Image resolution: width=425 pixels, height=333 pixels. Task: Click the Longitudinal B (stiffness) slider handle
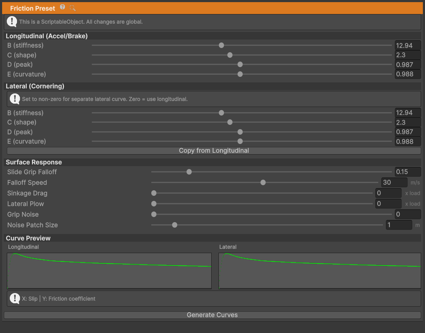tap(221, 45)
